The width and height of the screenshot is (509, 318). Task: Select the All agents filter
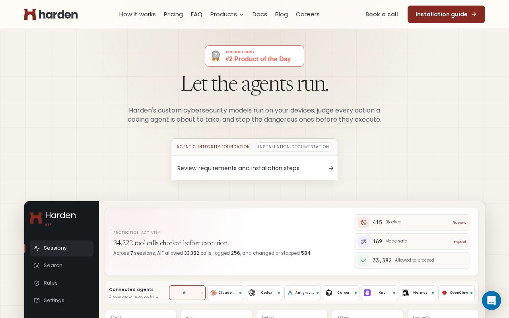point(187,293)
